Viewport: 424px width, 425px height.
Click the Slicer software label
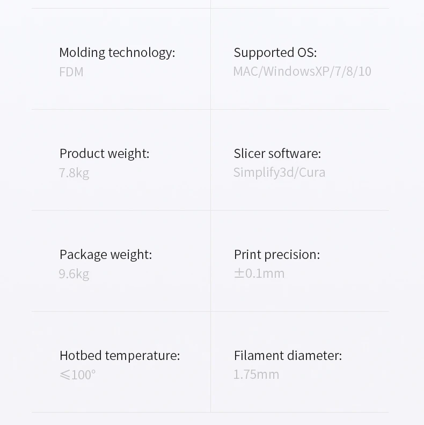pyautogui.click(x=277, y=154)
